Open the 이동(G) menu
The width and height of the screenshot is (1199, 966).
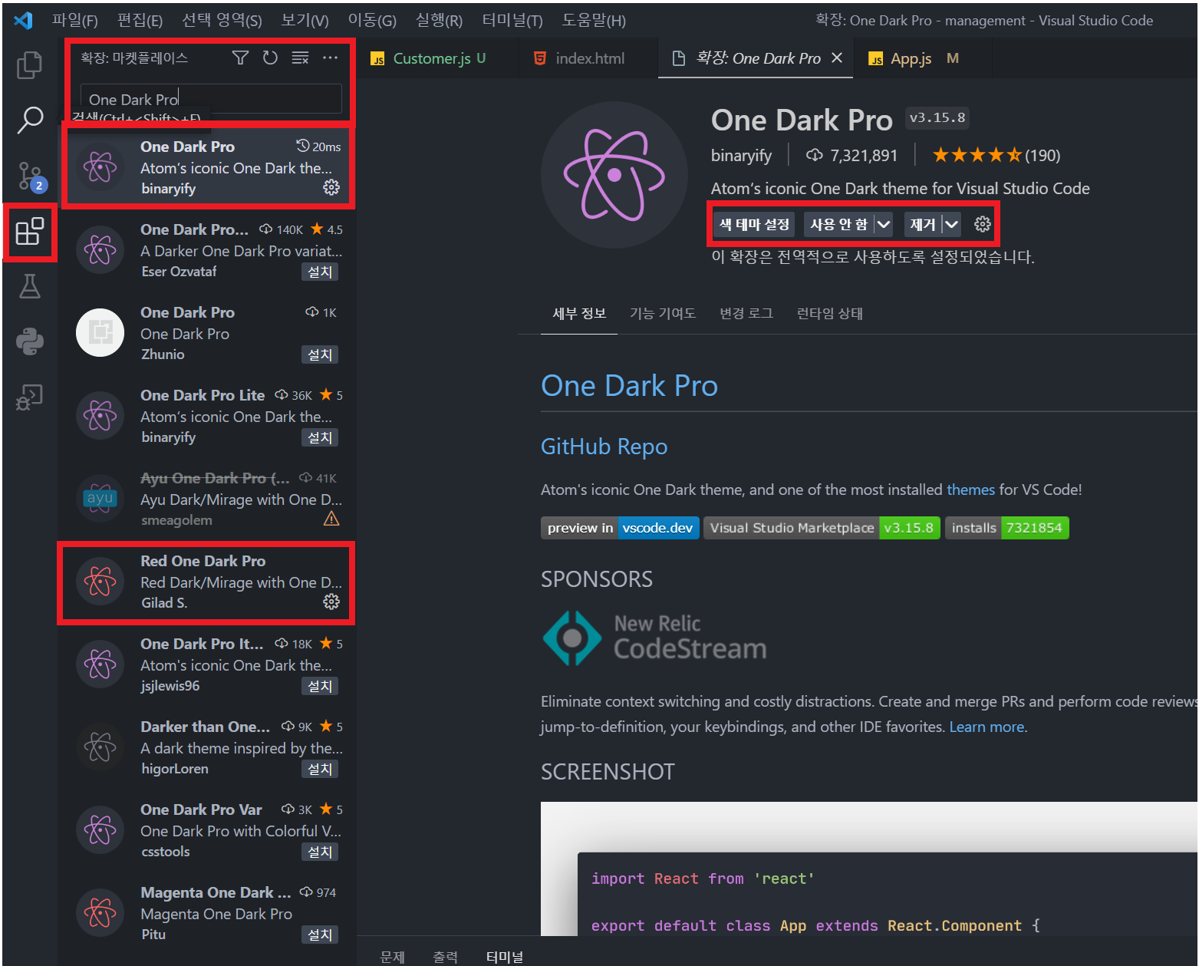pos(372,21)
